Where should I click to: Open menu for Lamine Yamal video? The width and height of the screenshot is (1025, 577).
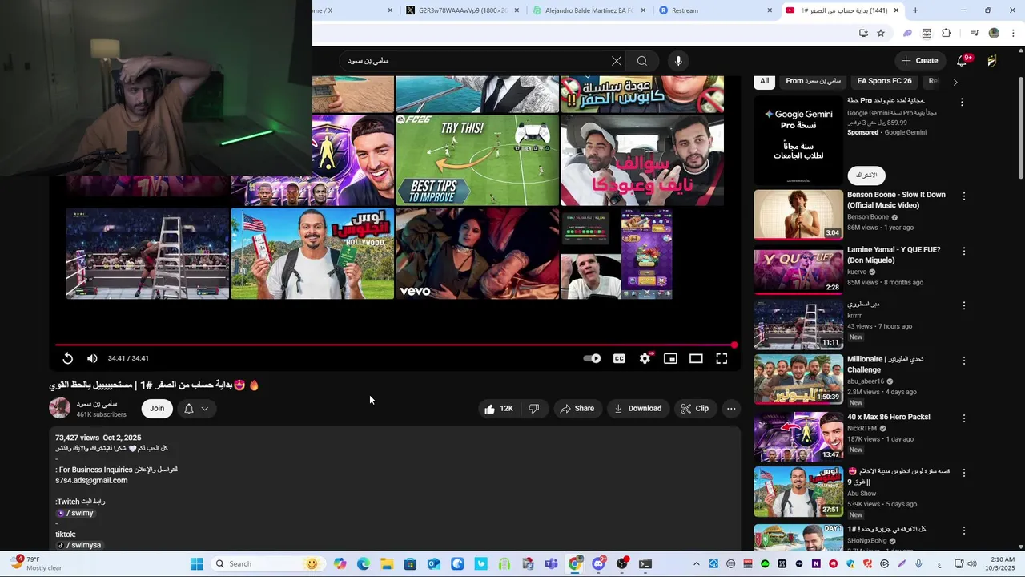963,251
